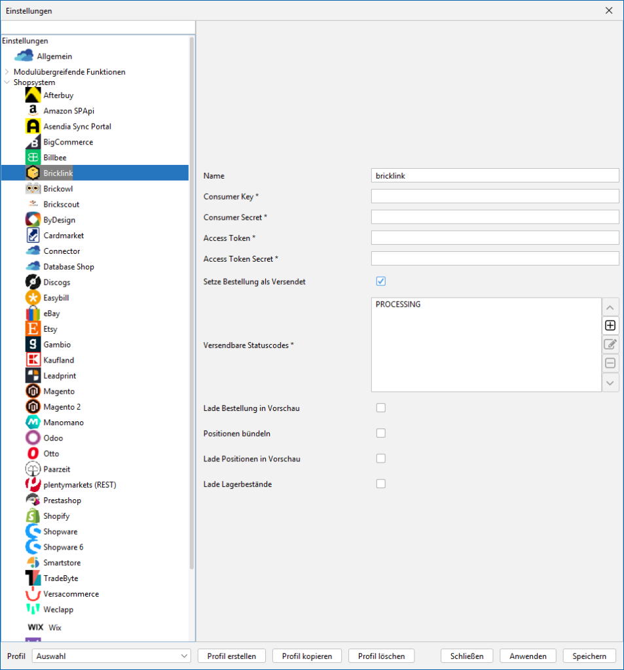Select the Etsy icon in list

click(33, 329)
